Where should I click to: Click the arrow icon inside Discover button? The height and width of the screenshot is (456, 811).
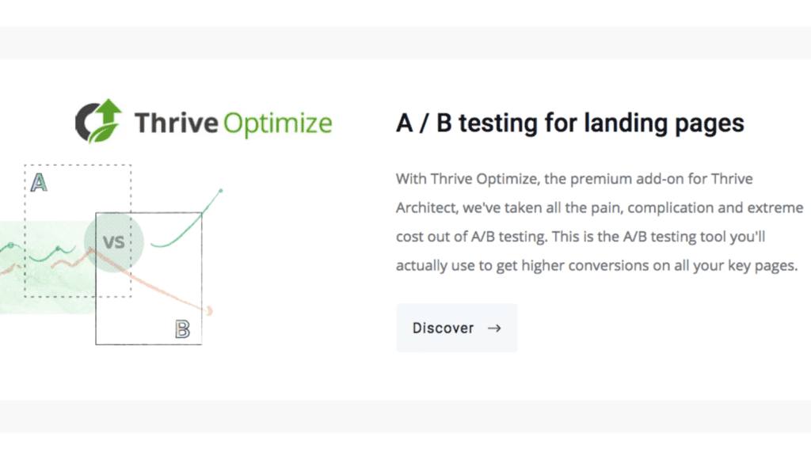pos(494,329)
